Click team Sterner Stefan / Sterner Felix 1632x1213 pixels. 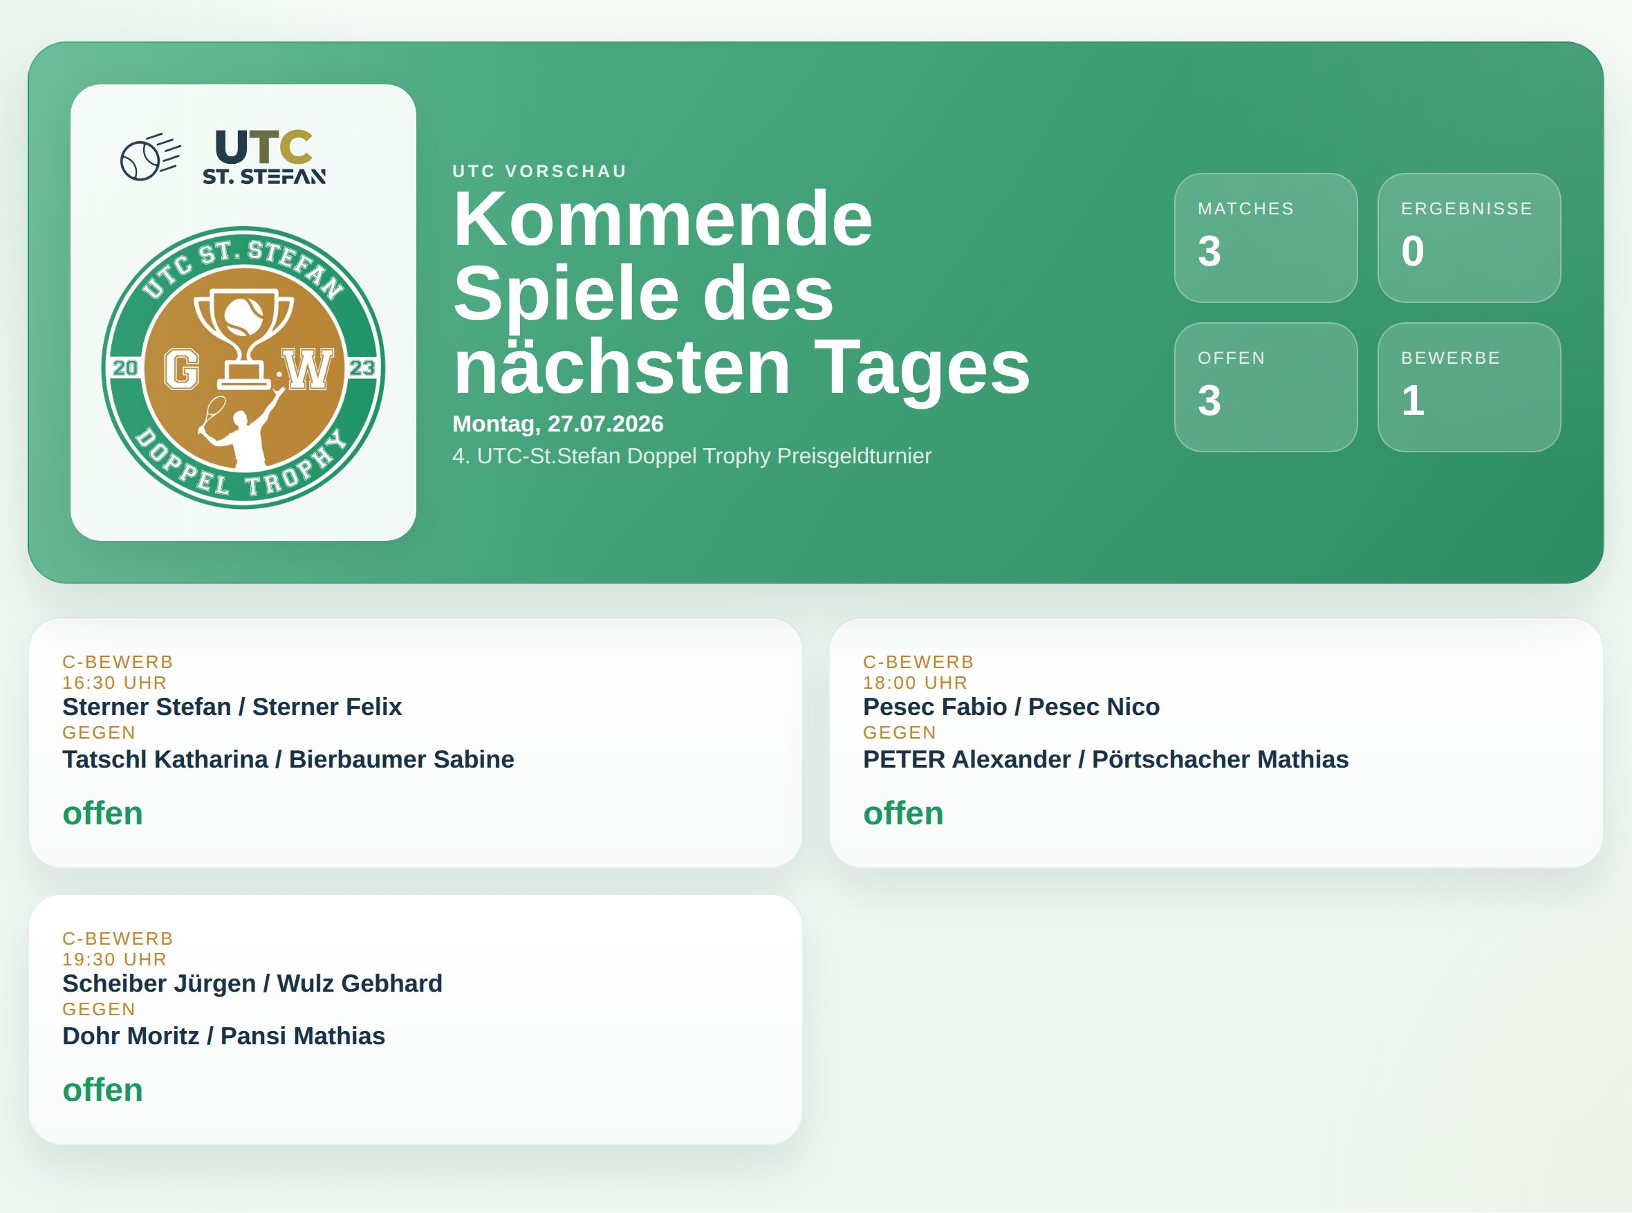pyautogui.click(x=232, y=706)
